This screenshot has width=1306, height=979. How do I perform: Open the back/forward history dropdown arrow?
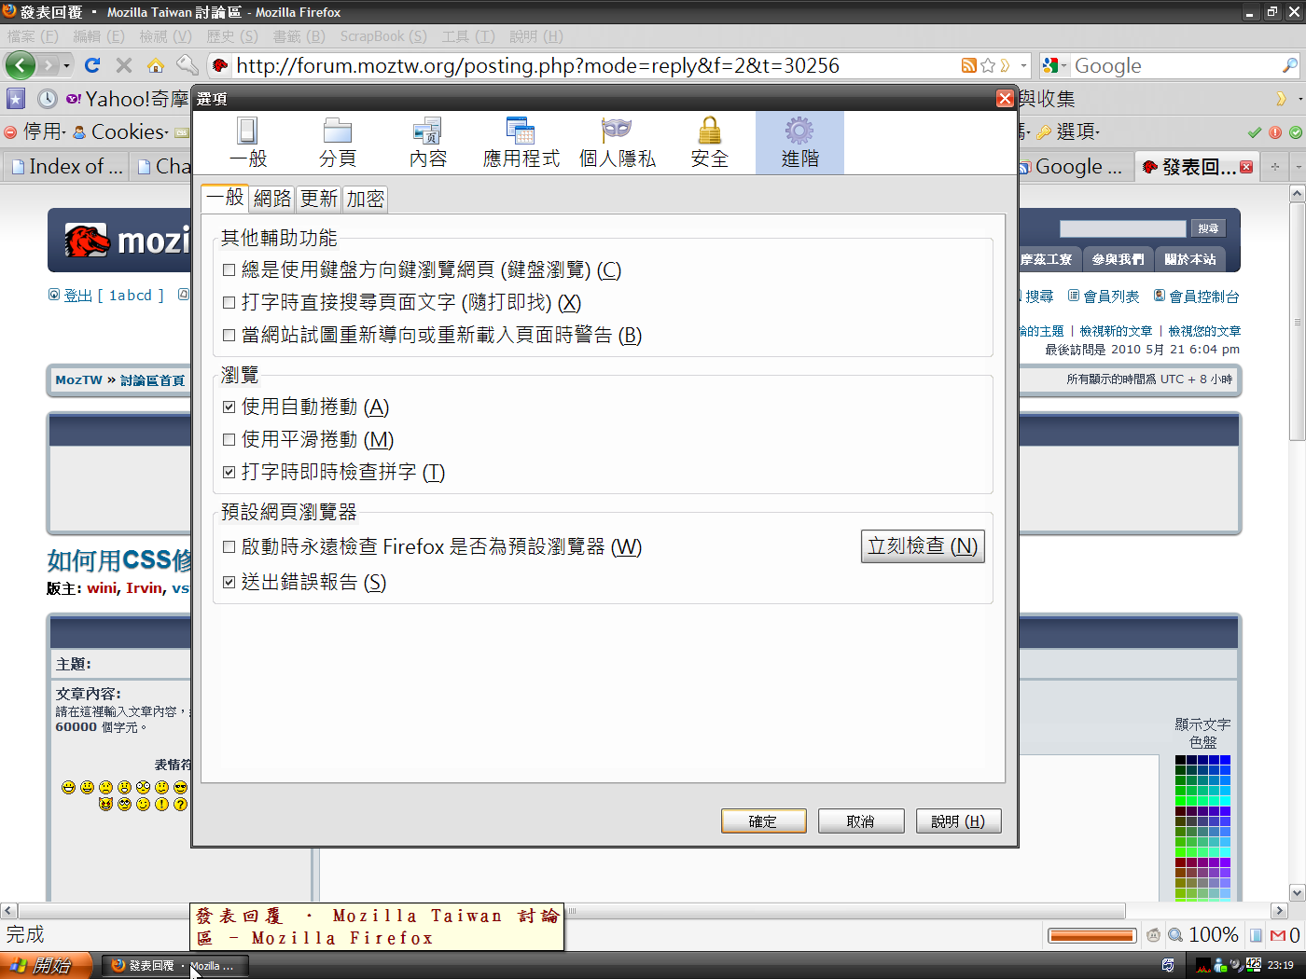click(x=66, y=65)
